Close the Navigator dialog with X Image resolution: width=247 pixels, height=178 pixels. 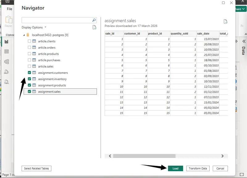[x=231, y=3]
